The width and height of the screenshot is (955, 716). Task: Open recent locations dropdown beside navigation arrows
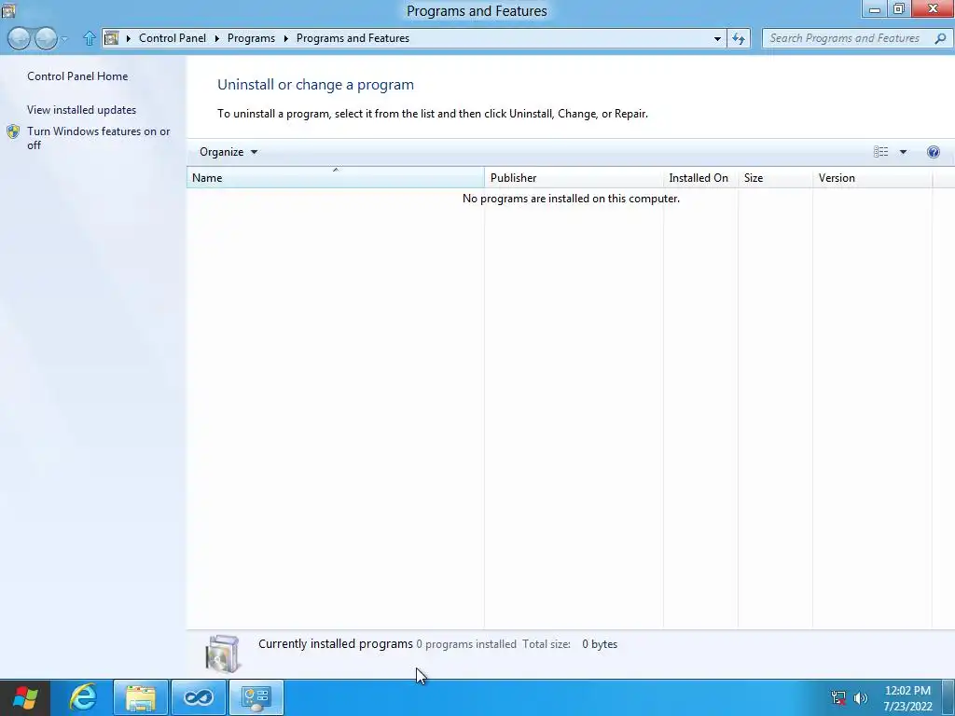click(x=64, y=39)
